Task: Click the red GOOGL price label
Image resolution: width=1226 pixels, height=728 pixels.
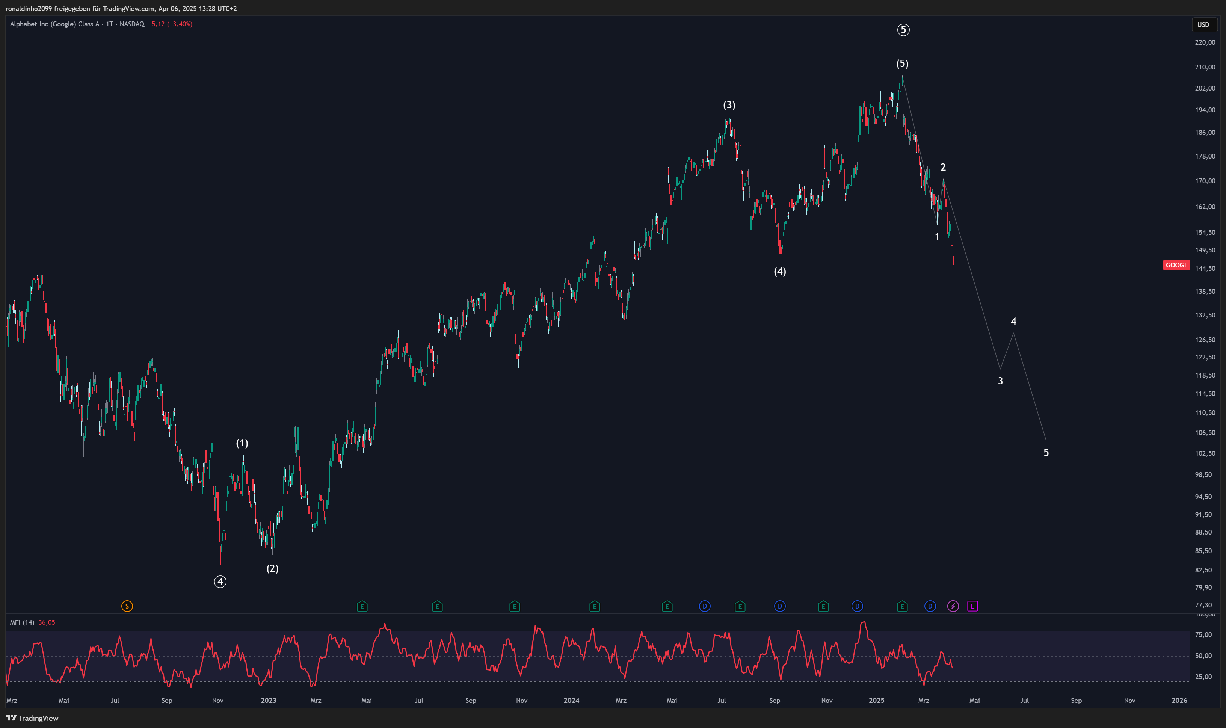Action: pos(1176,266)
